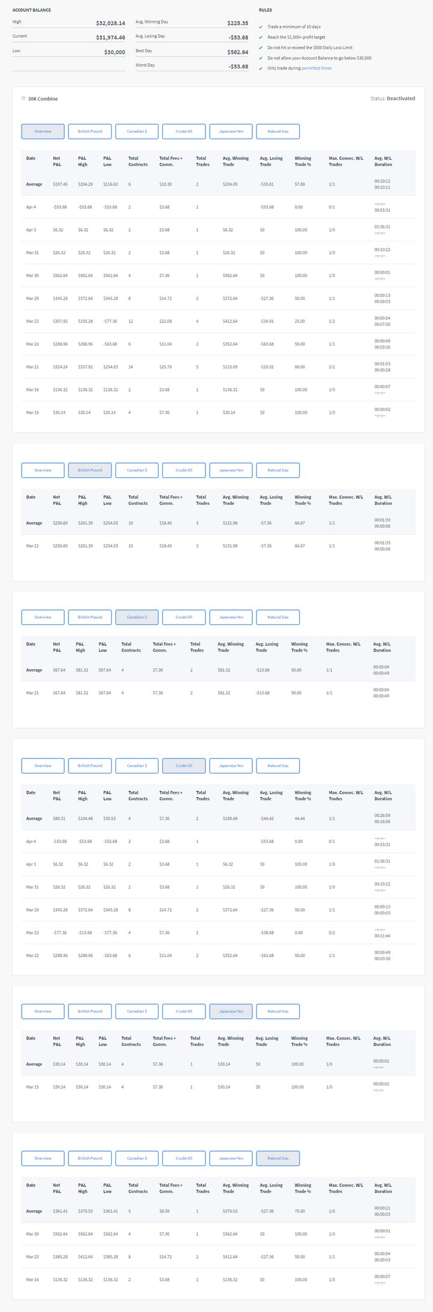The width and height of the screenshot is (433, 1312).
Task: Click the 'Status: Deactivated' label
Action: 392,98
